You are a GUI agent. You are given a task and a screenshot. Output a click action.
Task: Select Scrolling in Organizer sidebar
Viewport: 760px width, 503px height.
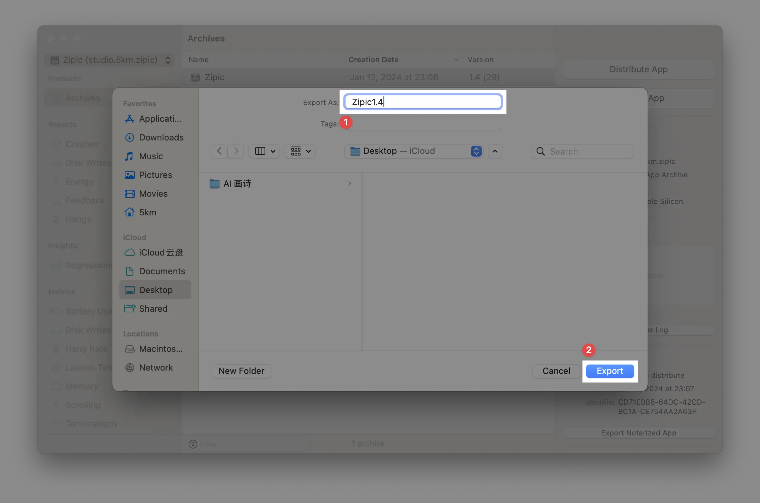click(x=83, y=405)
